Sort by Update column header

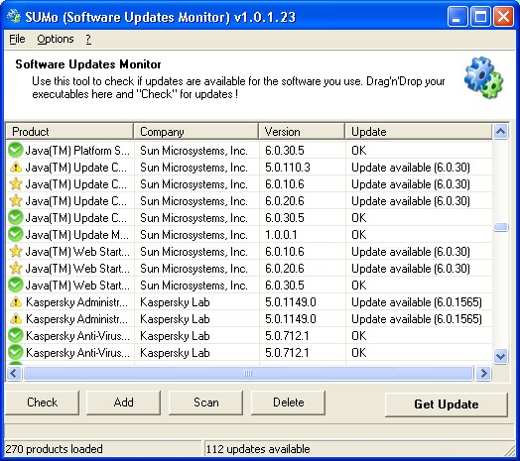click(419, 132)
